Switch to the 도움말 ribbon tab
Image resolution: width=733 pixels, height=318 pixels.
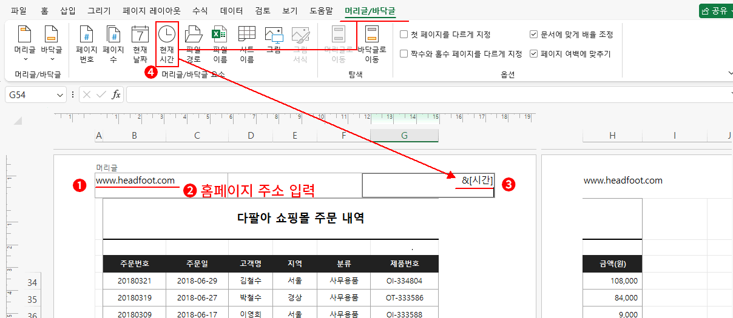(x=322, y=11)
